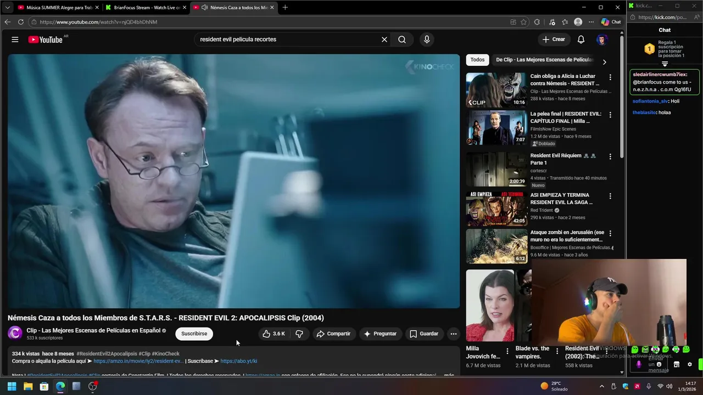Open options for Resident Evil Réquiem video
The image size is (703, 395).
[610, 156]
